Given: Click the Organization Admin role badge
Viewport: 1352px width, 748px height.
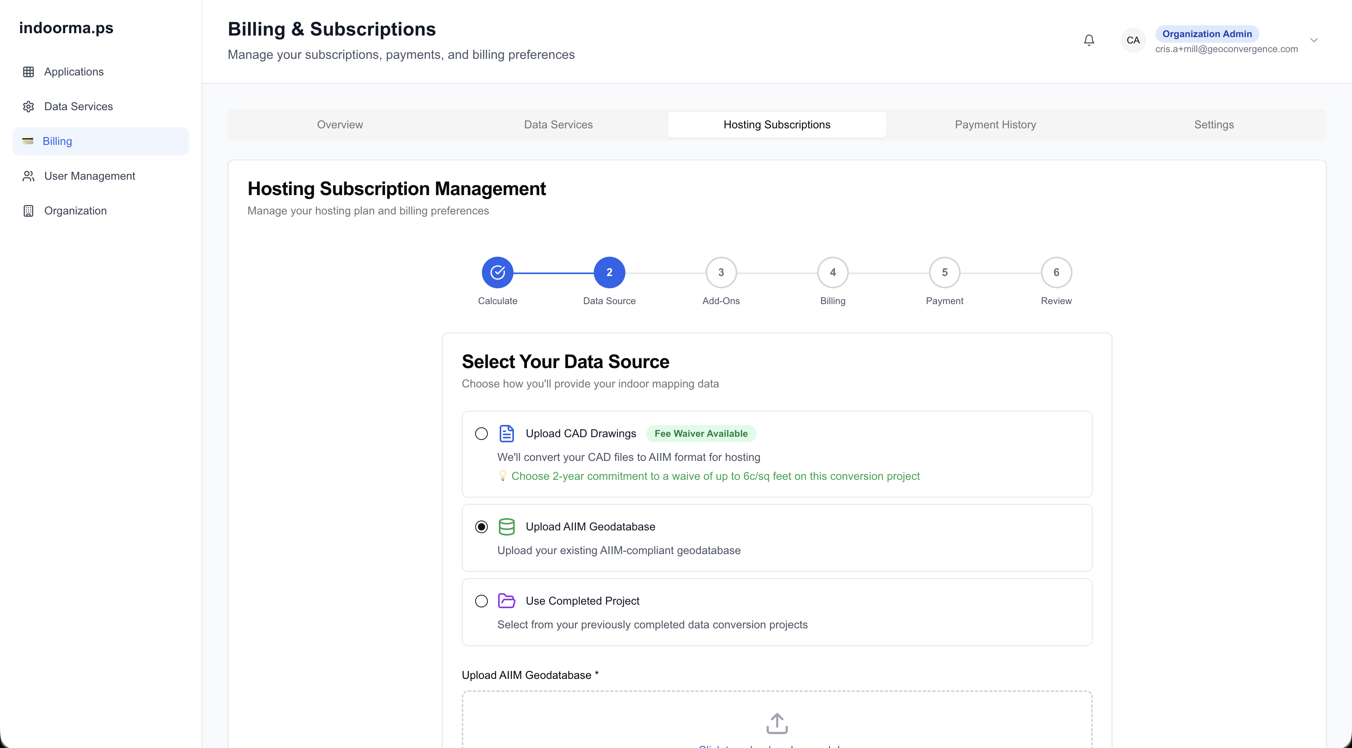Looking at the screenshot, I should pos(1207,34).
